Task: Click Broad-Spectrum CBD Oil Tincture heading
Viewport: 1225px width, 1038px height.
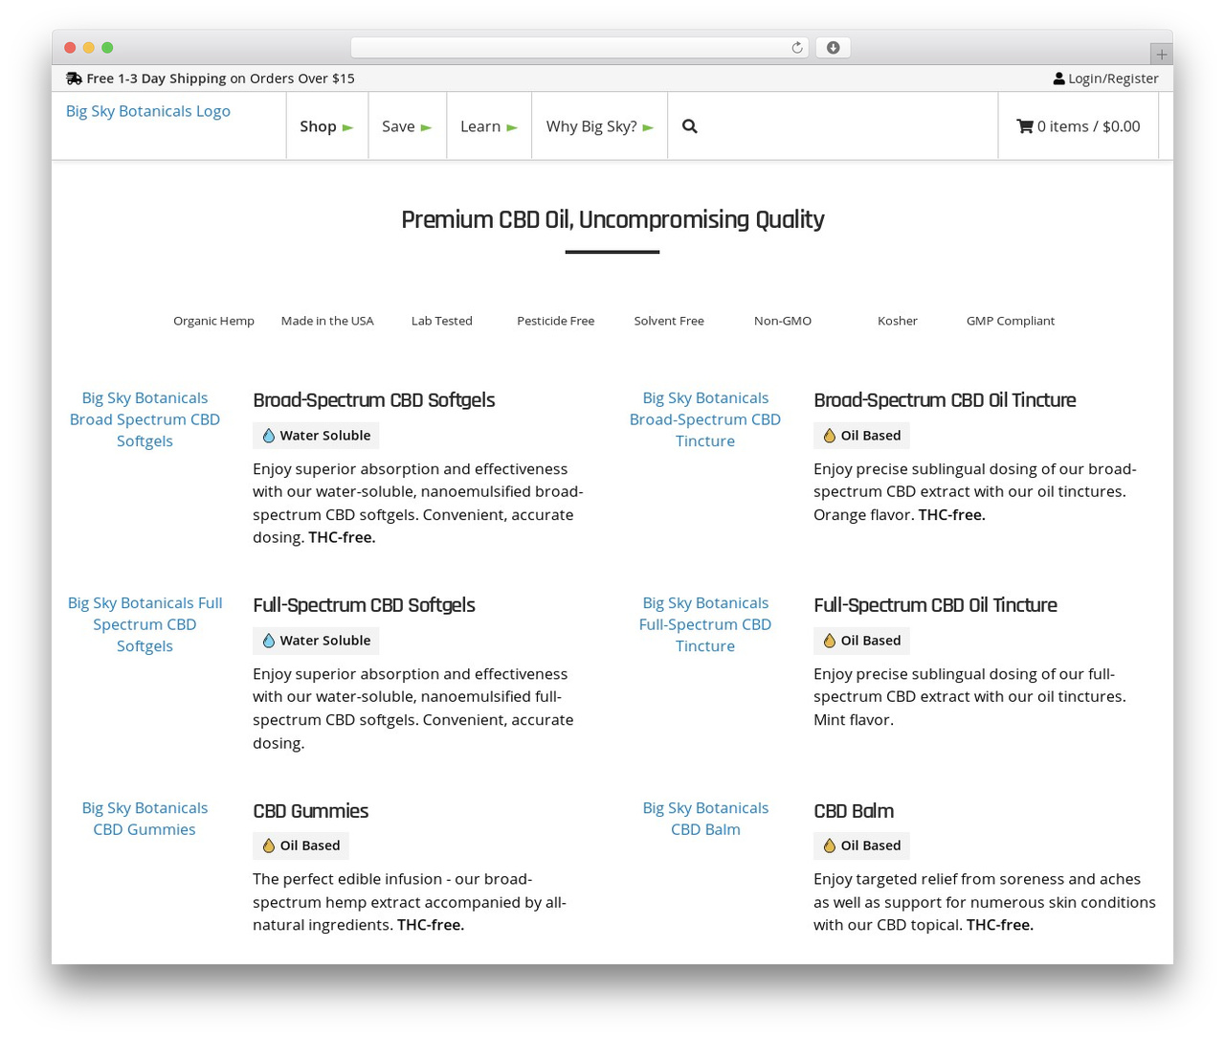Action: click(x=945, y=400)
